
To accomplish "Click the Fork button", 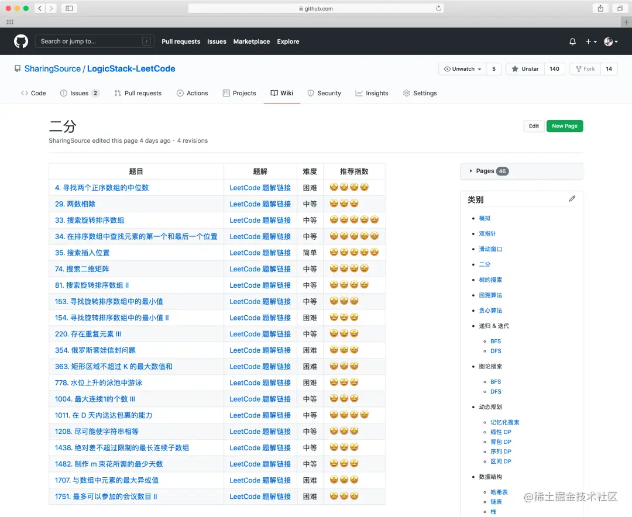I will tap(585, 69).
